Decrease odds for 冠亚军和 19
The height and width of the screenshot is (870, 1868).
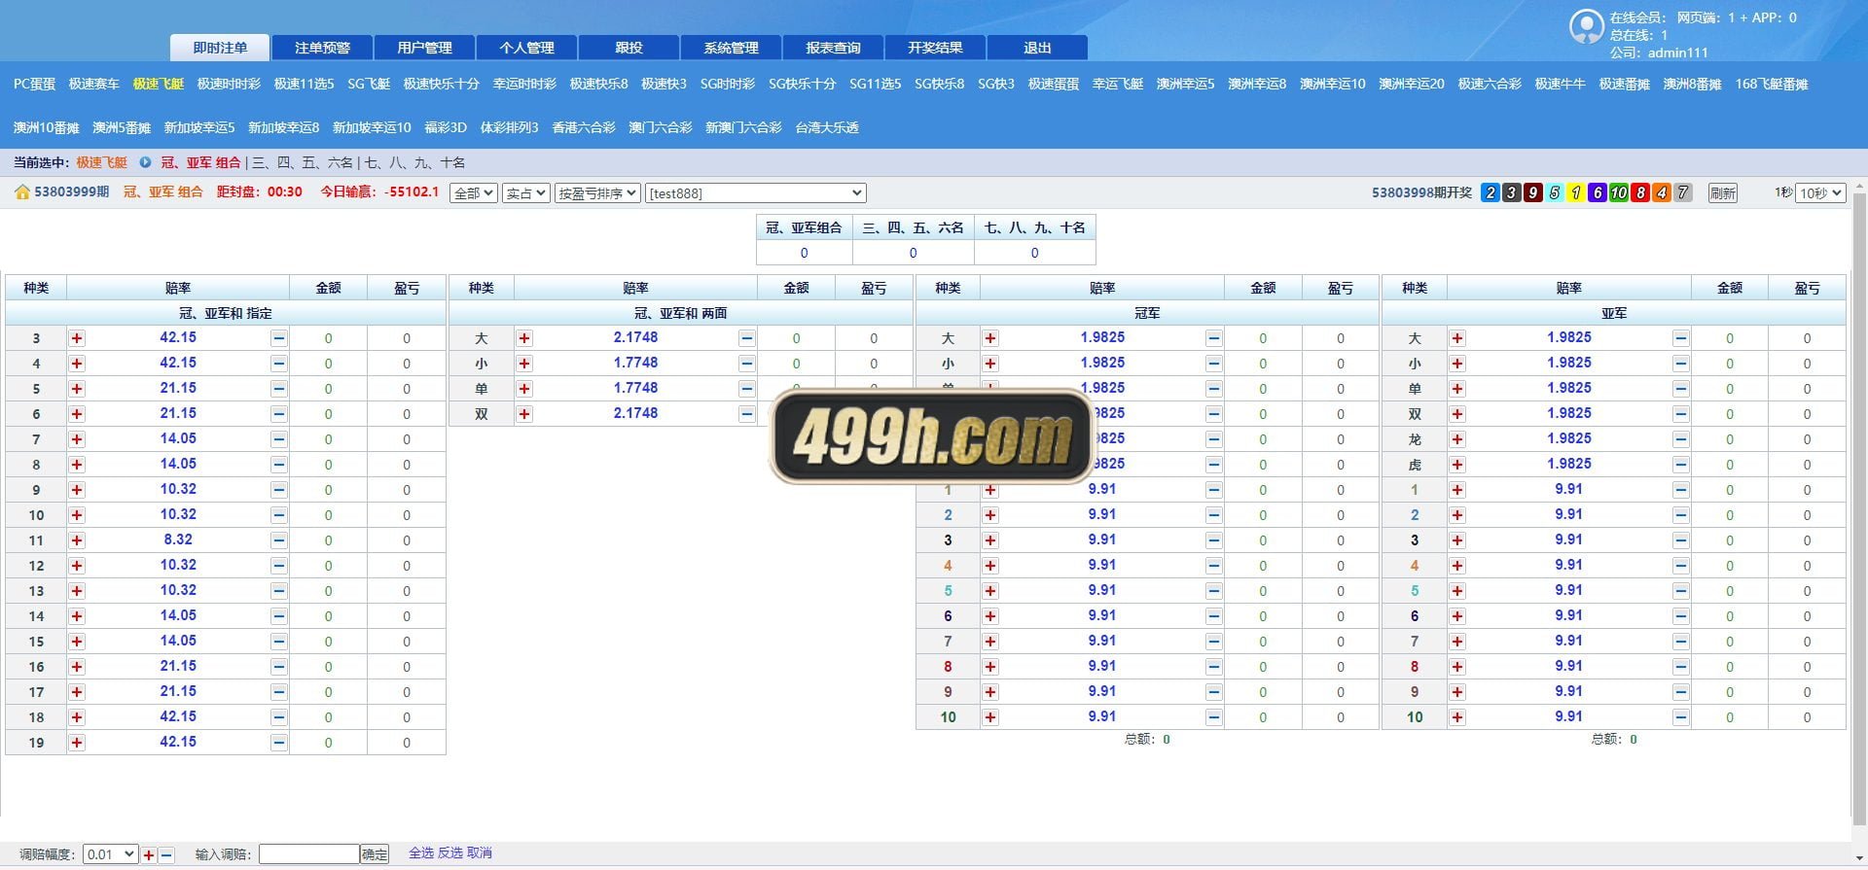(279, 743)
